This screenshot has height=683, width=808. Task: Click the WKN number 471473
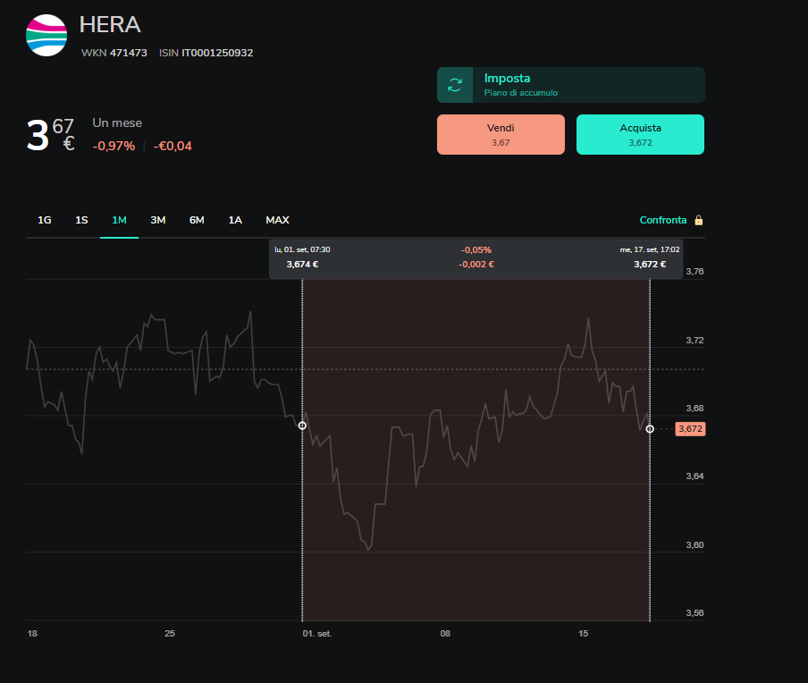(x=129, y=53)
